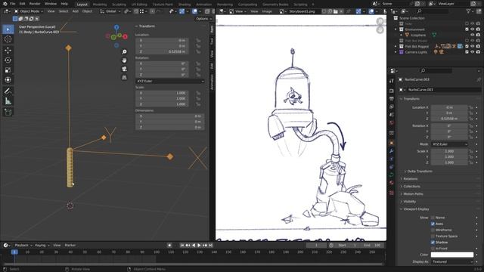This screenshot has width=484, height=272.
Task: Select the Add Cube tool
Action: click(8, 112)
